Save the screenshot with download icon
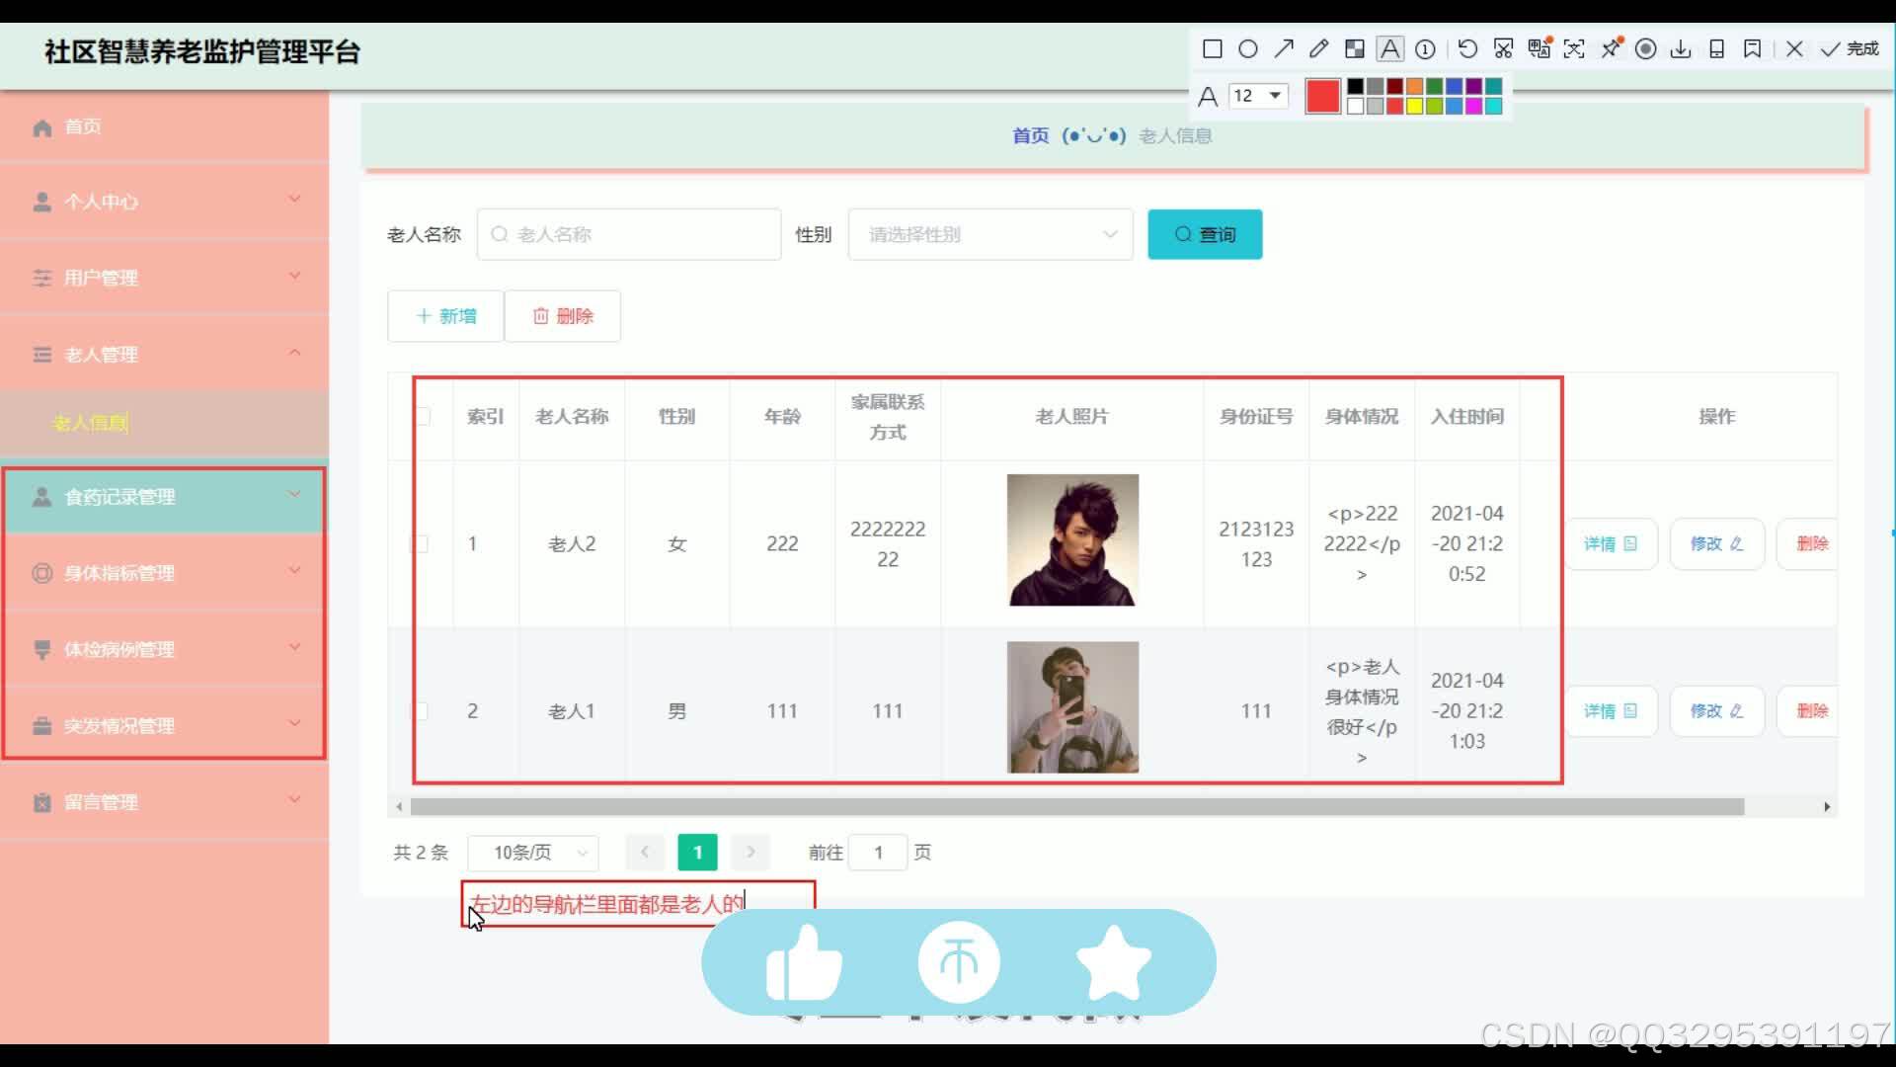Image resolution: width=1896 pixels, height=1067 pixels. [1681, 48]
